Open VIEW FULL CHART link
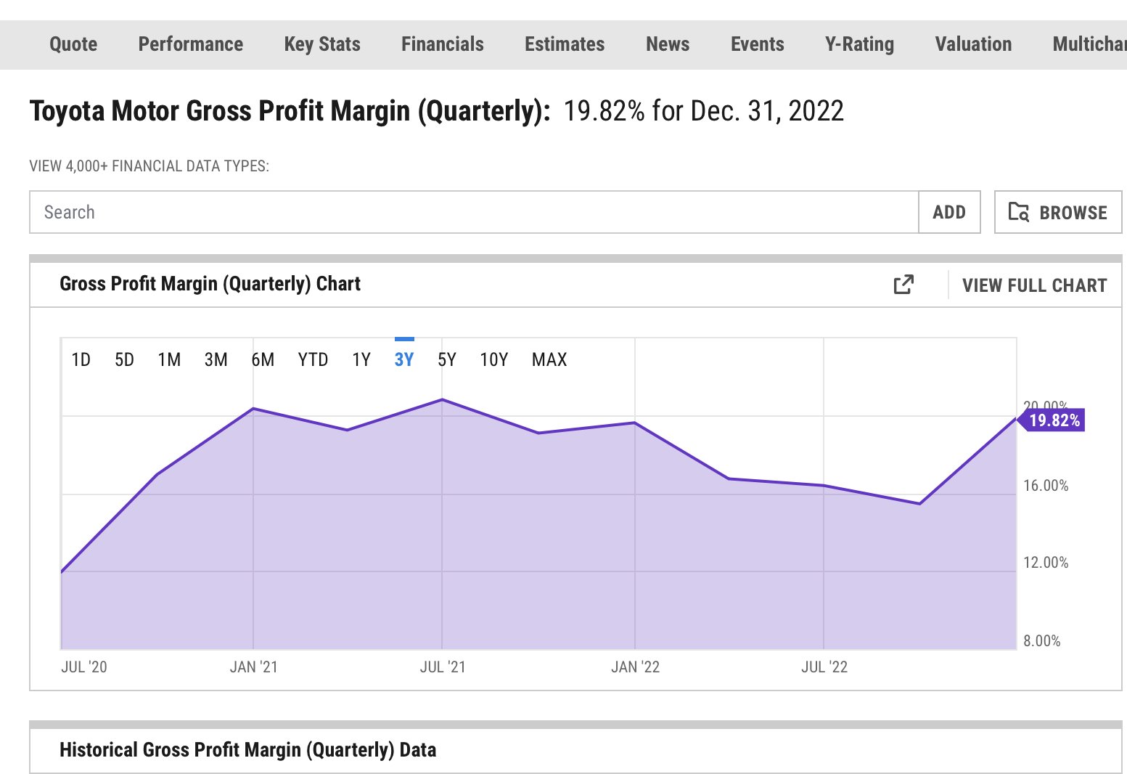The image size is (1127, 774). [1035, 285]
